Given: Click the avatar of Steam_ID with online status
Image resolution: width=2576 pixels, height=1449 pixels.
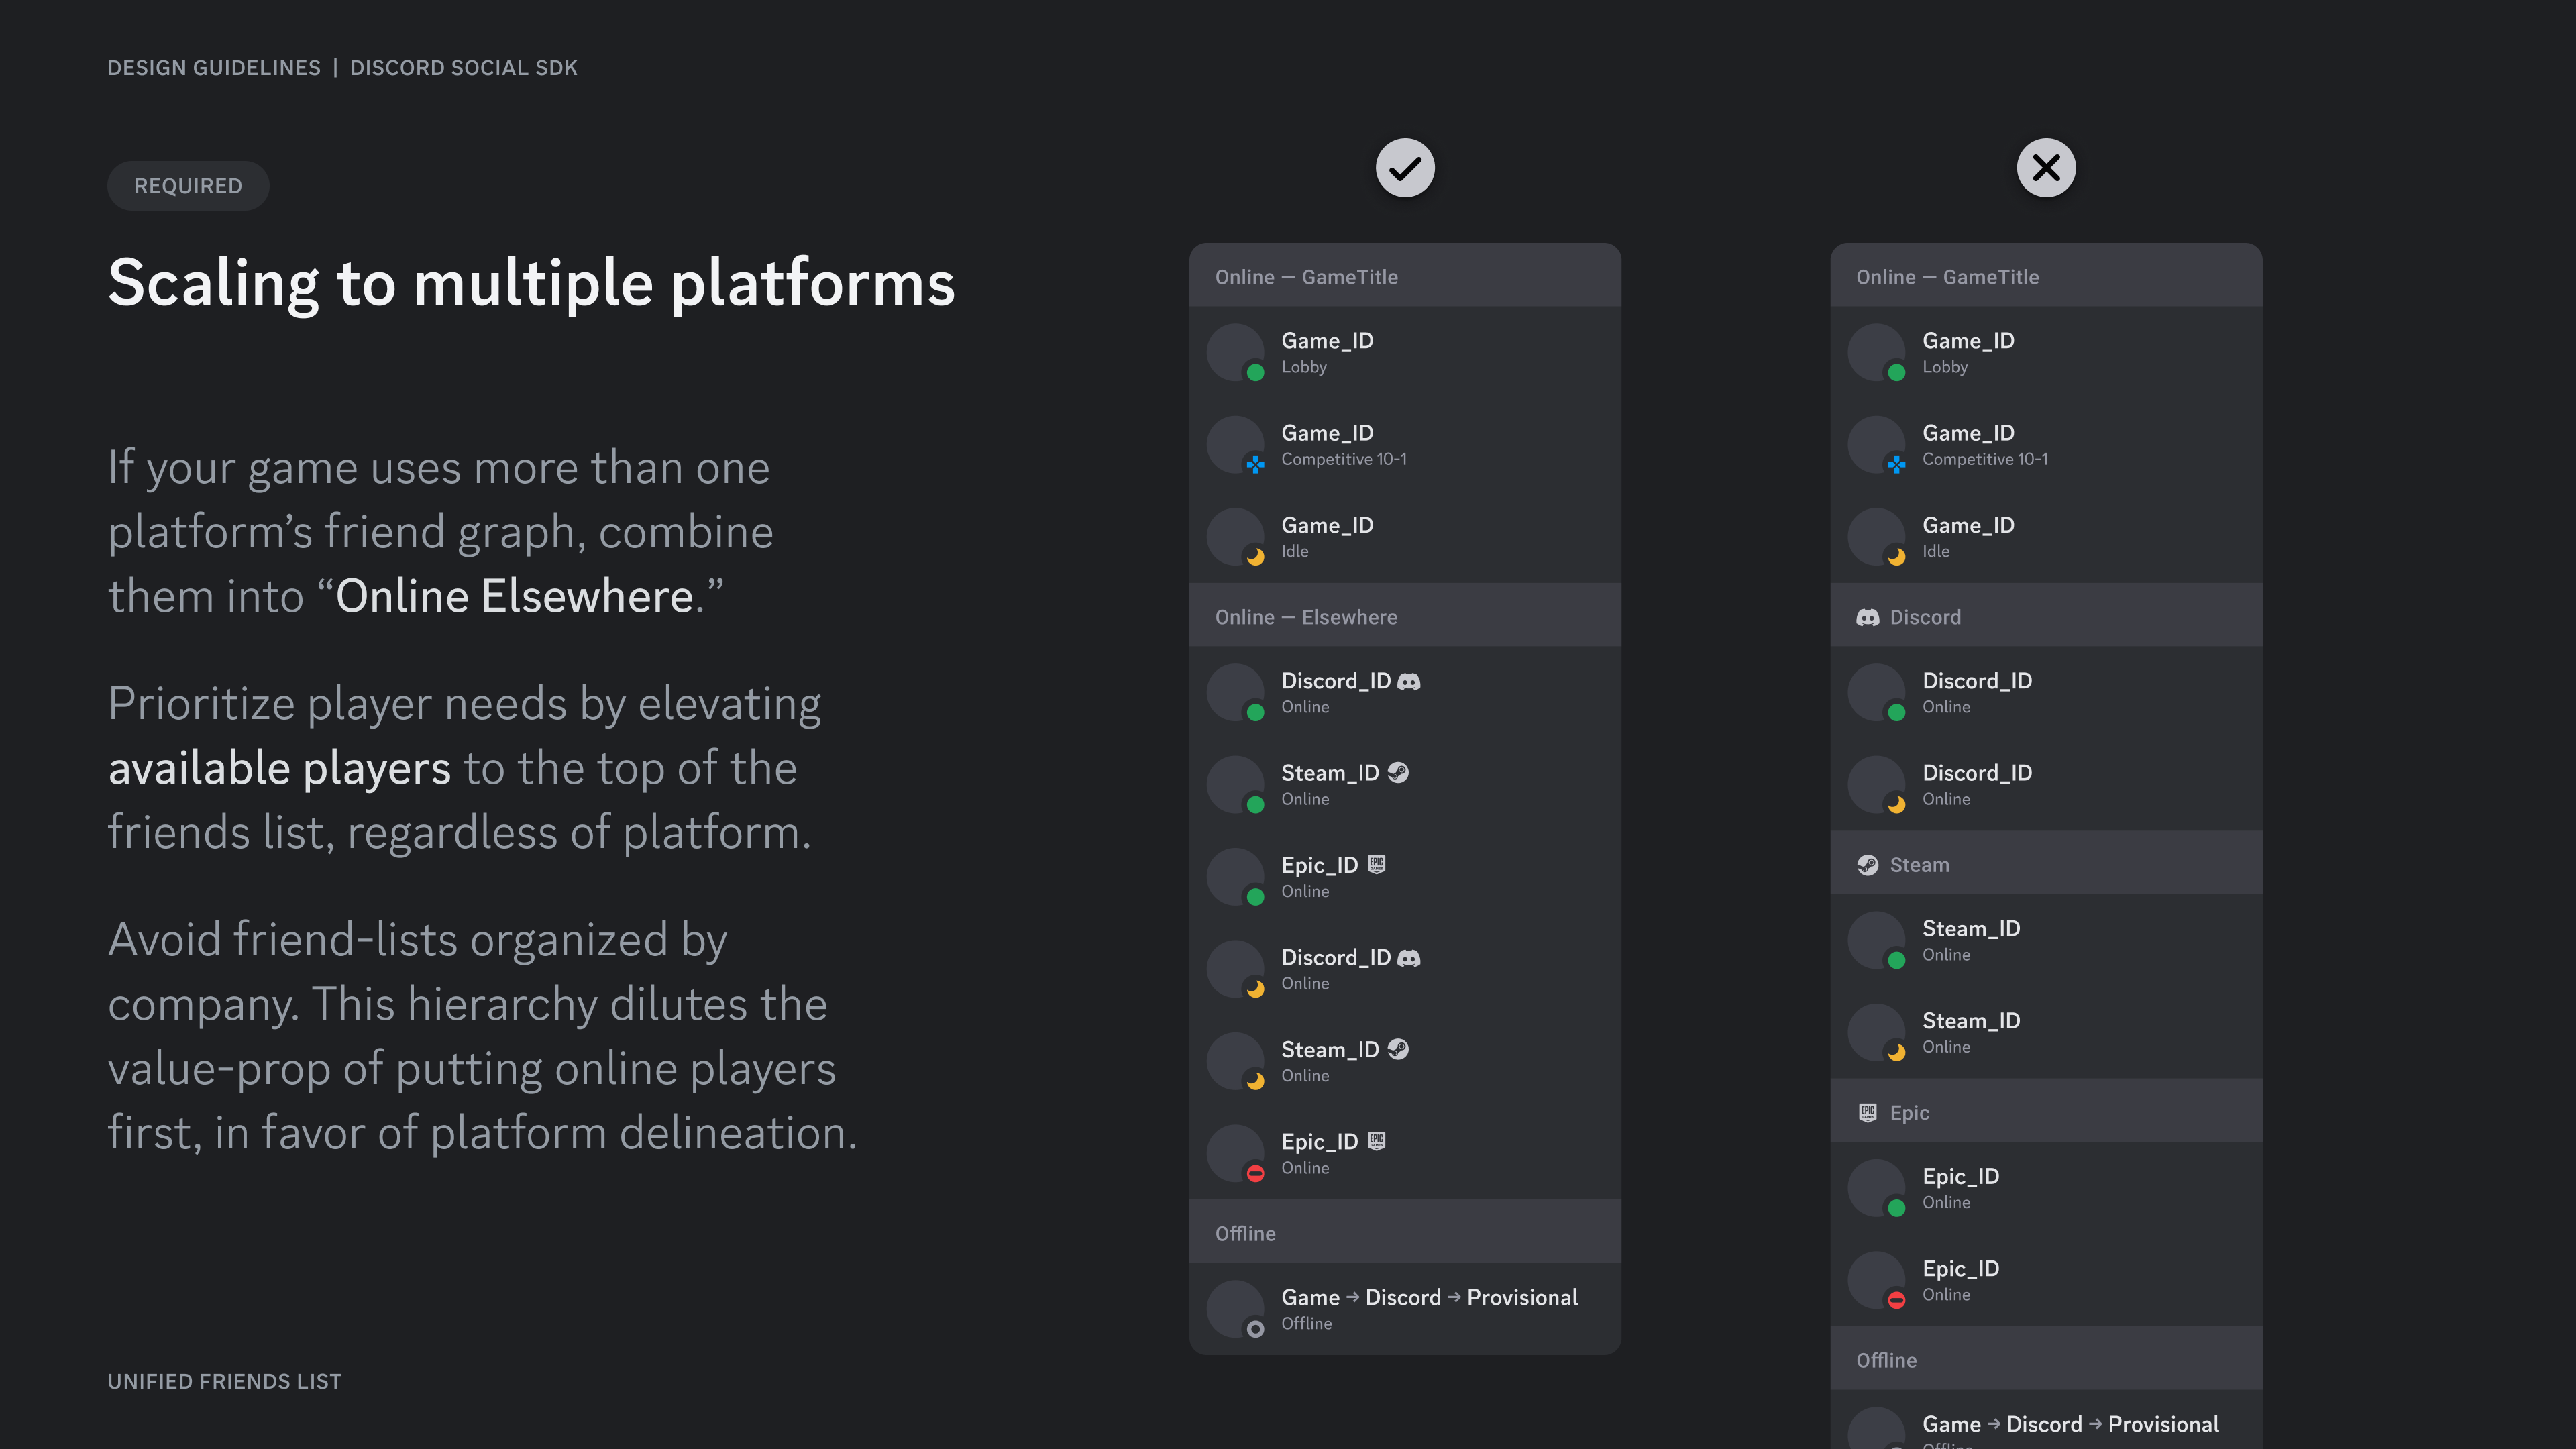Looking at the screenshot, I should pyautogui.click(x=1236, y=785).
